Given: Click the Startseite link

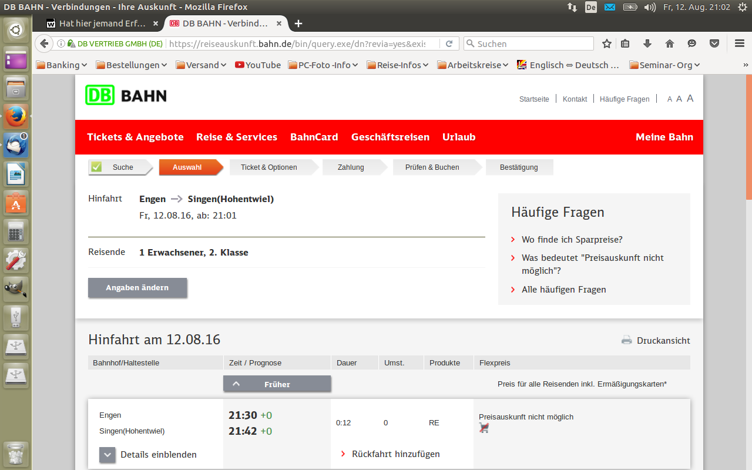Looking at the screenshot, I should point(534,99).
